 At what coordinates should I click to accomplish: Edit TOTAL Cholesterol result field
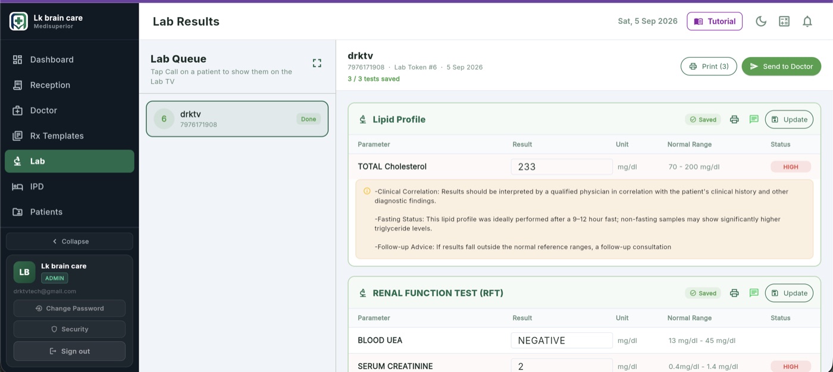click(x=562, y=167)
